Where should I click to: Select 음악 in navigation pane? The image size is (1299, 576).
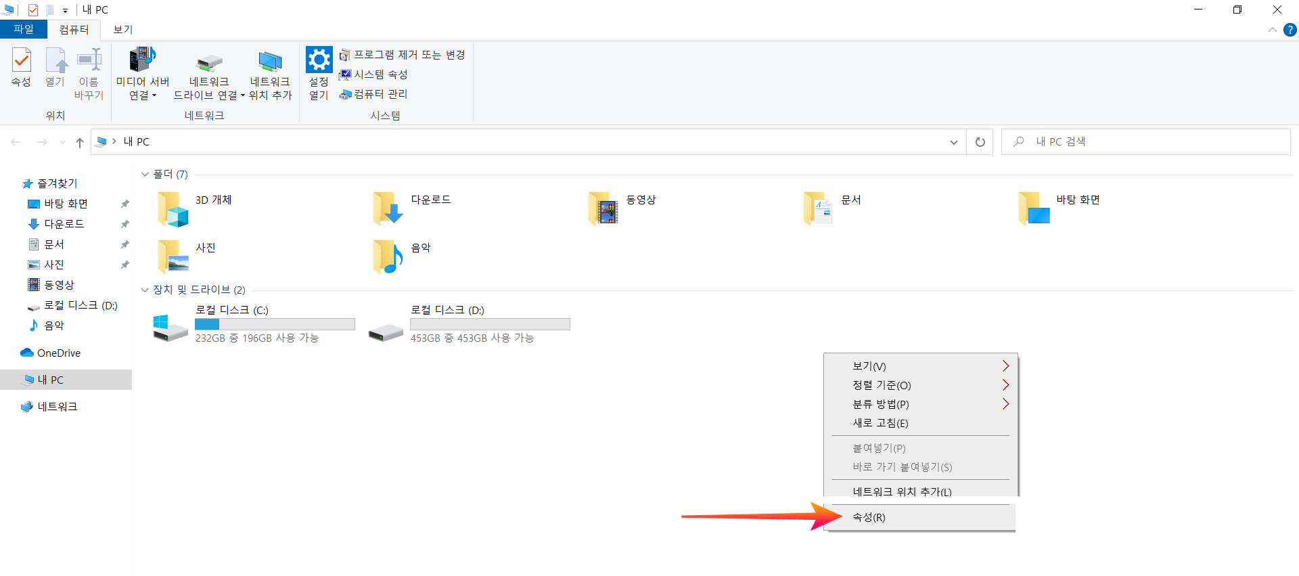click(x=54, y=326)
